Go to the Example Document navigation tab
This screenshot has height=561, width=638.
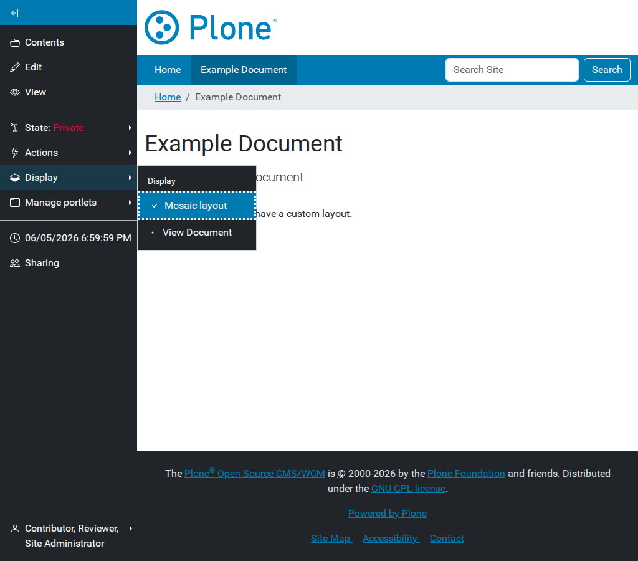point(244,70)
